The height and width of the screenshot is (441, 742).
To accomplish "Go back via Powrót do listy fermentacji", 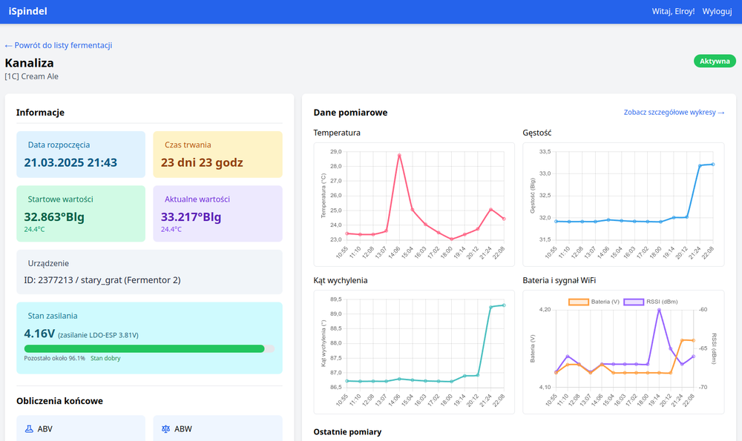I will pyautogui.click(x=59, y=45).
